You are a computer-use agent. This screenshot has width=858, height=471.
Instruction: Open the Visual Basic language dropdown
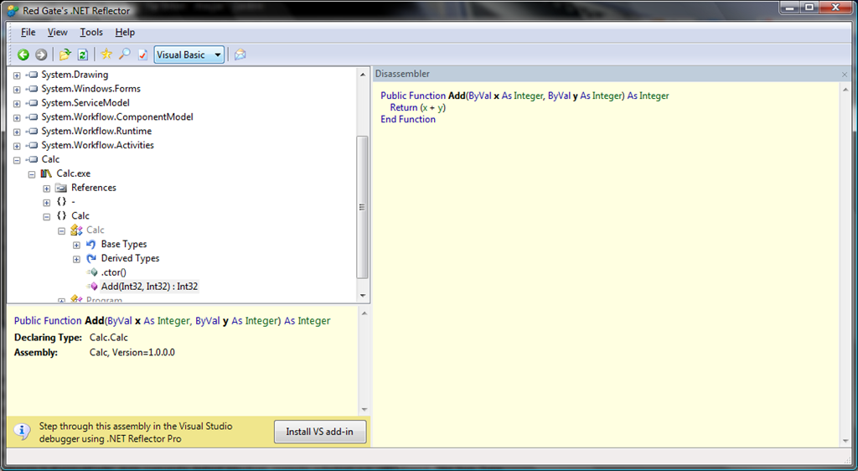[189, 54]
